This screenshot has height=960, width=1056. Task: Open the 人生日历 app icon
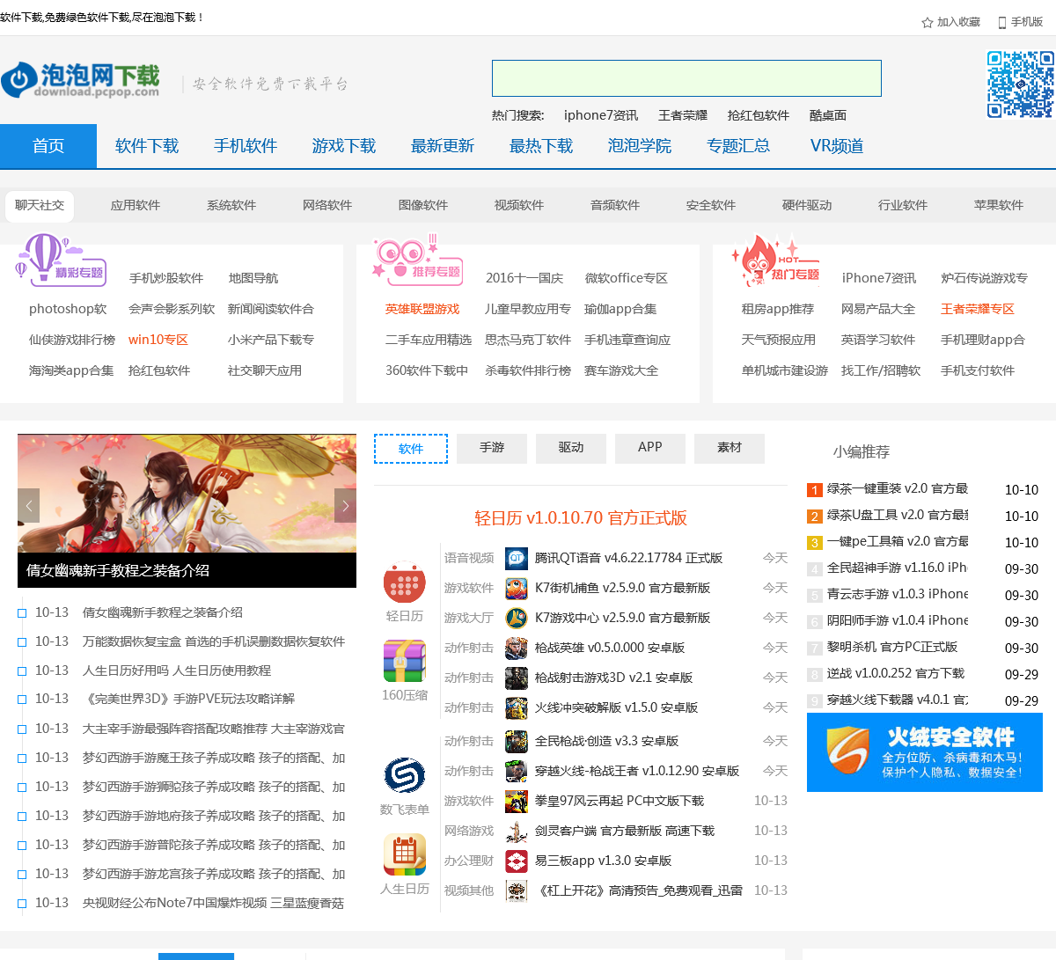pos(405,854)
